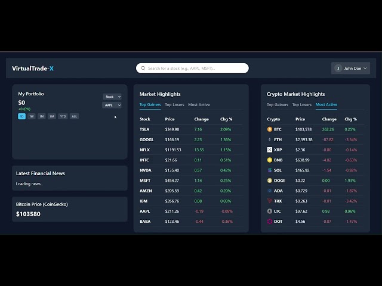Click the NFLX price $1191.53
The image size is (382, 286).
click(173, 150)
